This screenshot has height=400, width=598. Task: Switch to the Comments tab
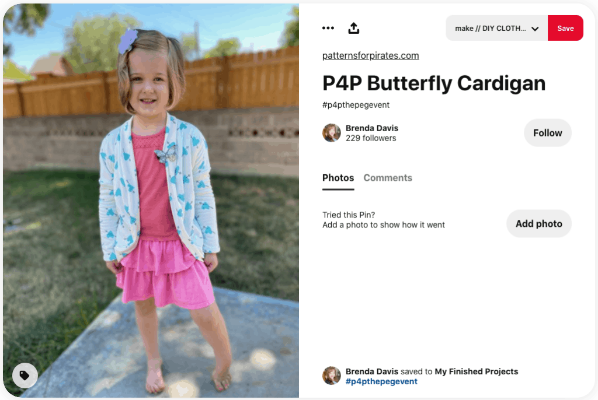[388, 178]
